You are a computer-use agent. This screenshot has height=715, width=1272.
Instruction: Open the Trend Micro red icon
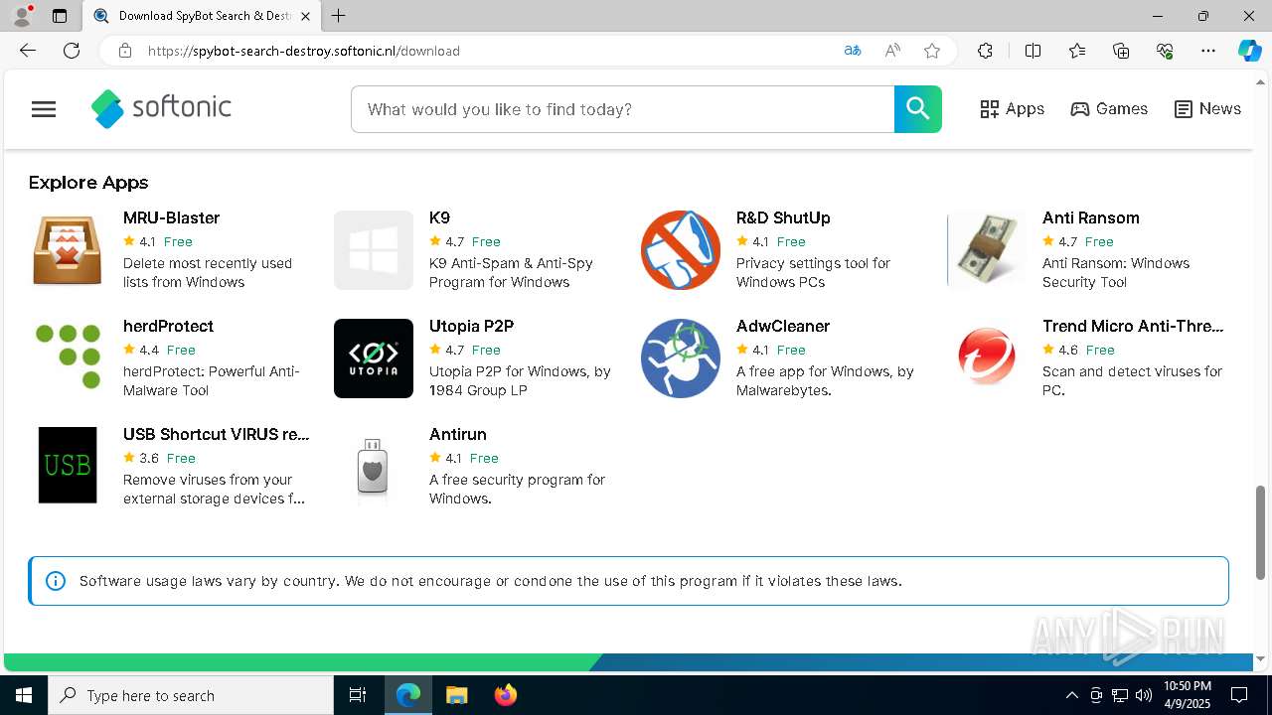987,357
